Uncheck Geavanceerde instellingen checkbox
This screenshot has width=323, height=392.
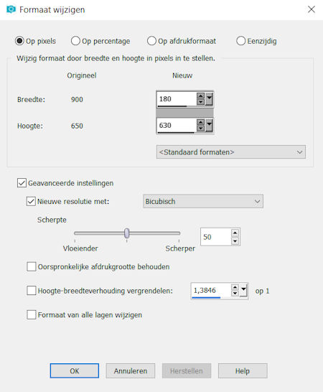(22, 183)
